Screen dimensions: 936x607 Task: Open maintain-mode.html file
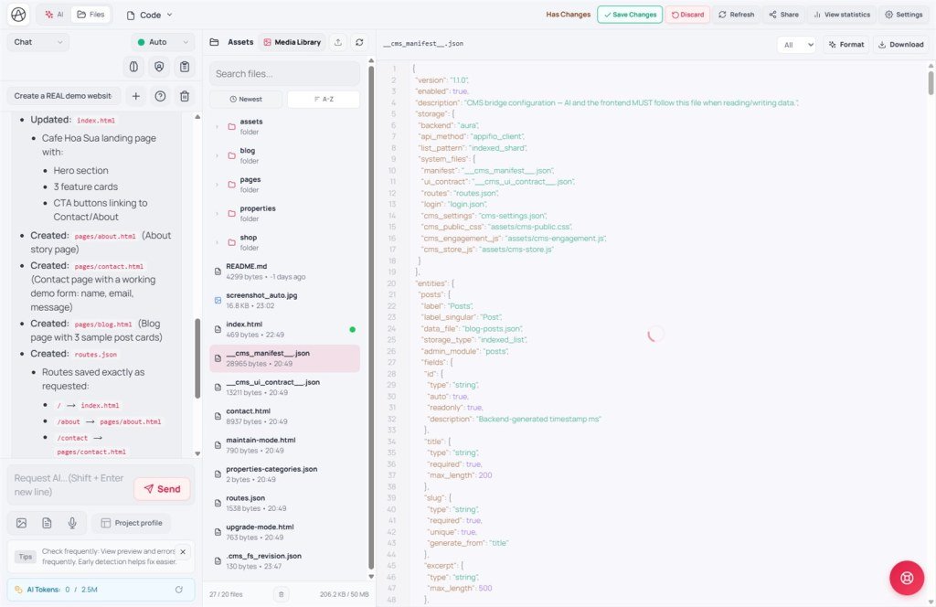click(285, 444)
